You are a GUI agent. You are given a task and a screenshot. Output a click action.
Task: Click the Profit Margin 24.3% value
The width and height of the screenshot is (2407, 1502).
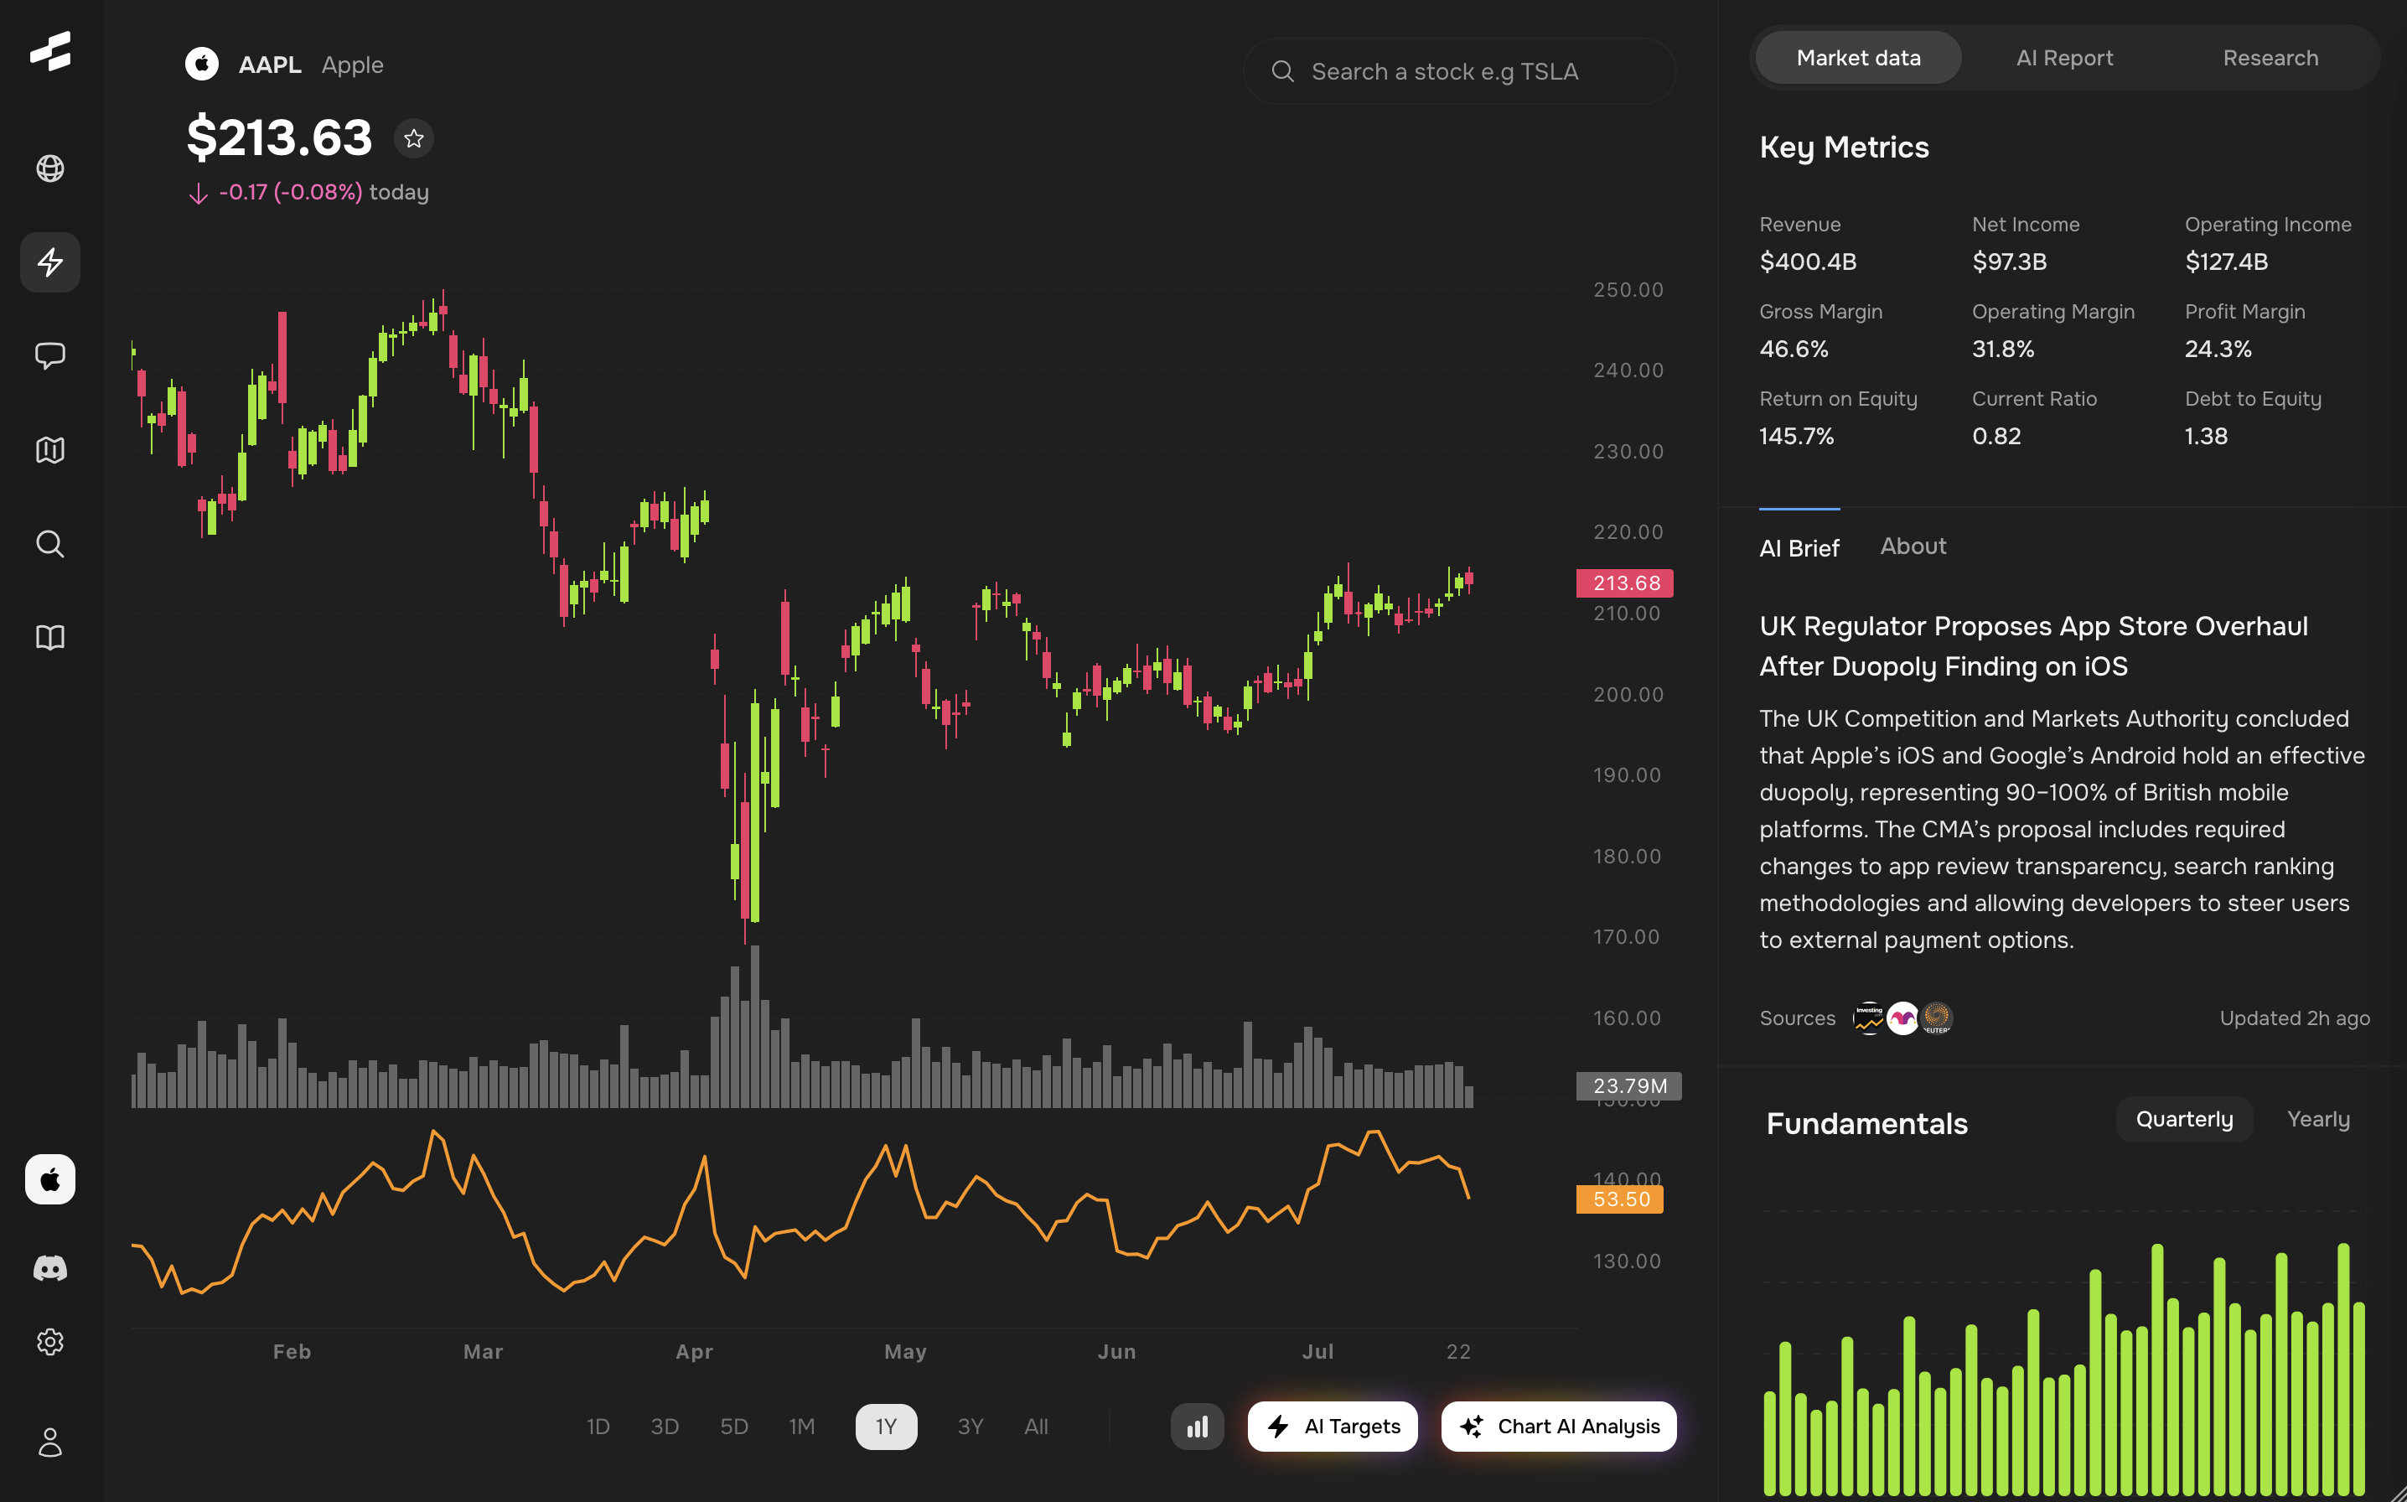pyautogui.click(x=2218, y=350)
